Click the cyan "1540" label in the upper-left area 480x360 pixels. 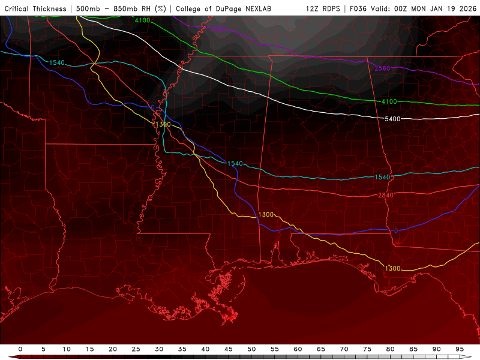57,63
